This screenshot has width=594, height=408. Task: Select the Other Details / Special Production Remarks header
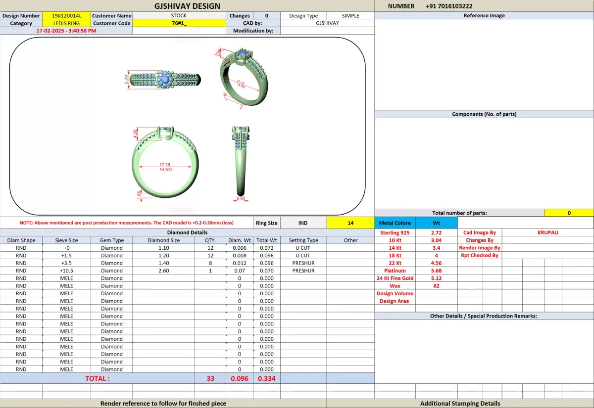point(484,316)
